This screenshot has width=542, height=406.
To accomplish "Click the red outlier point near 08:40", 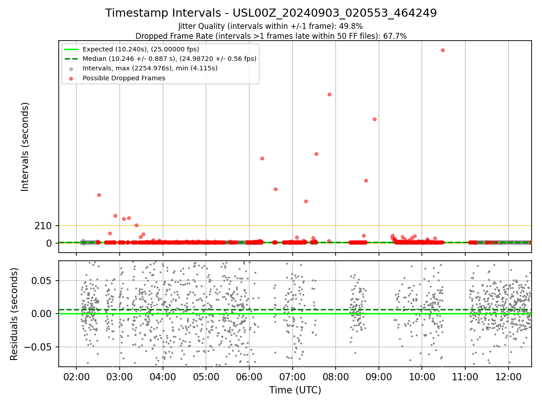I will click(x=366, y=180).
